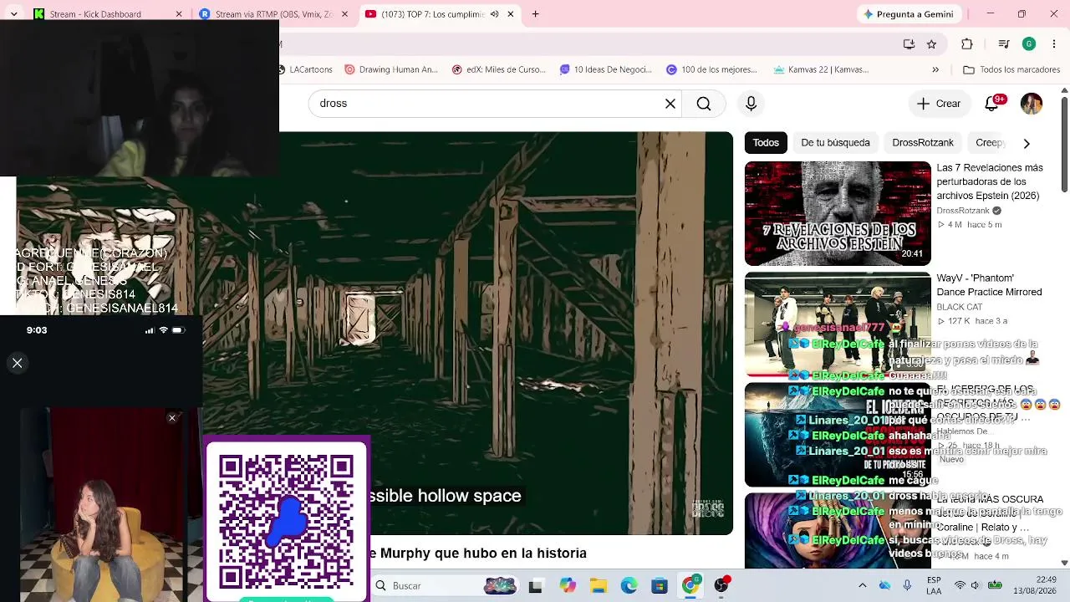
Task: Open YouTube notifications bell
Action: [992, 104]
